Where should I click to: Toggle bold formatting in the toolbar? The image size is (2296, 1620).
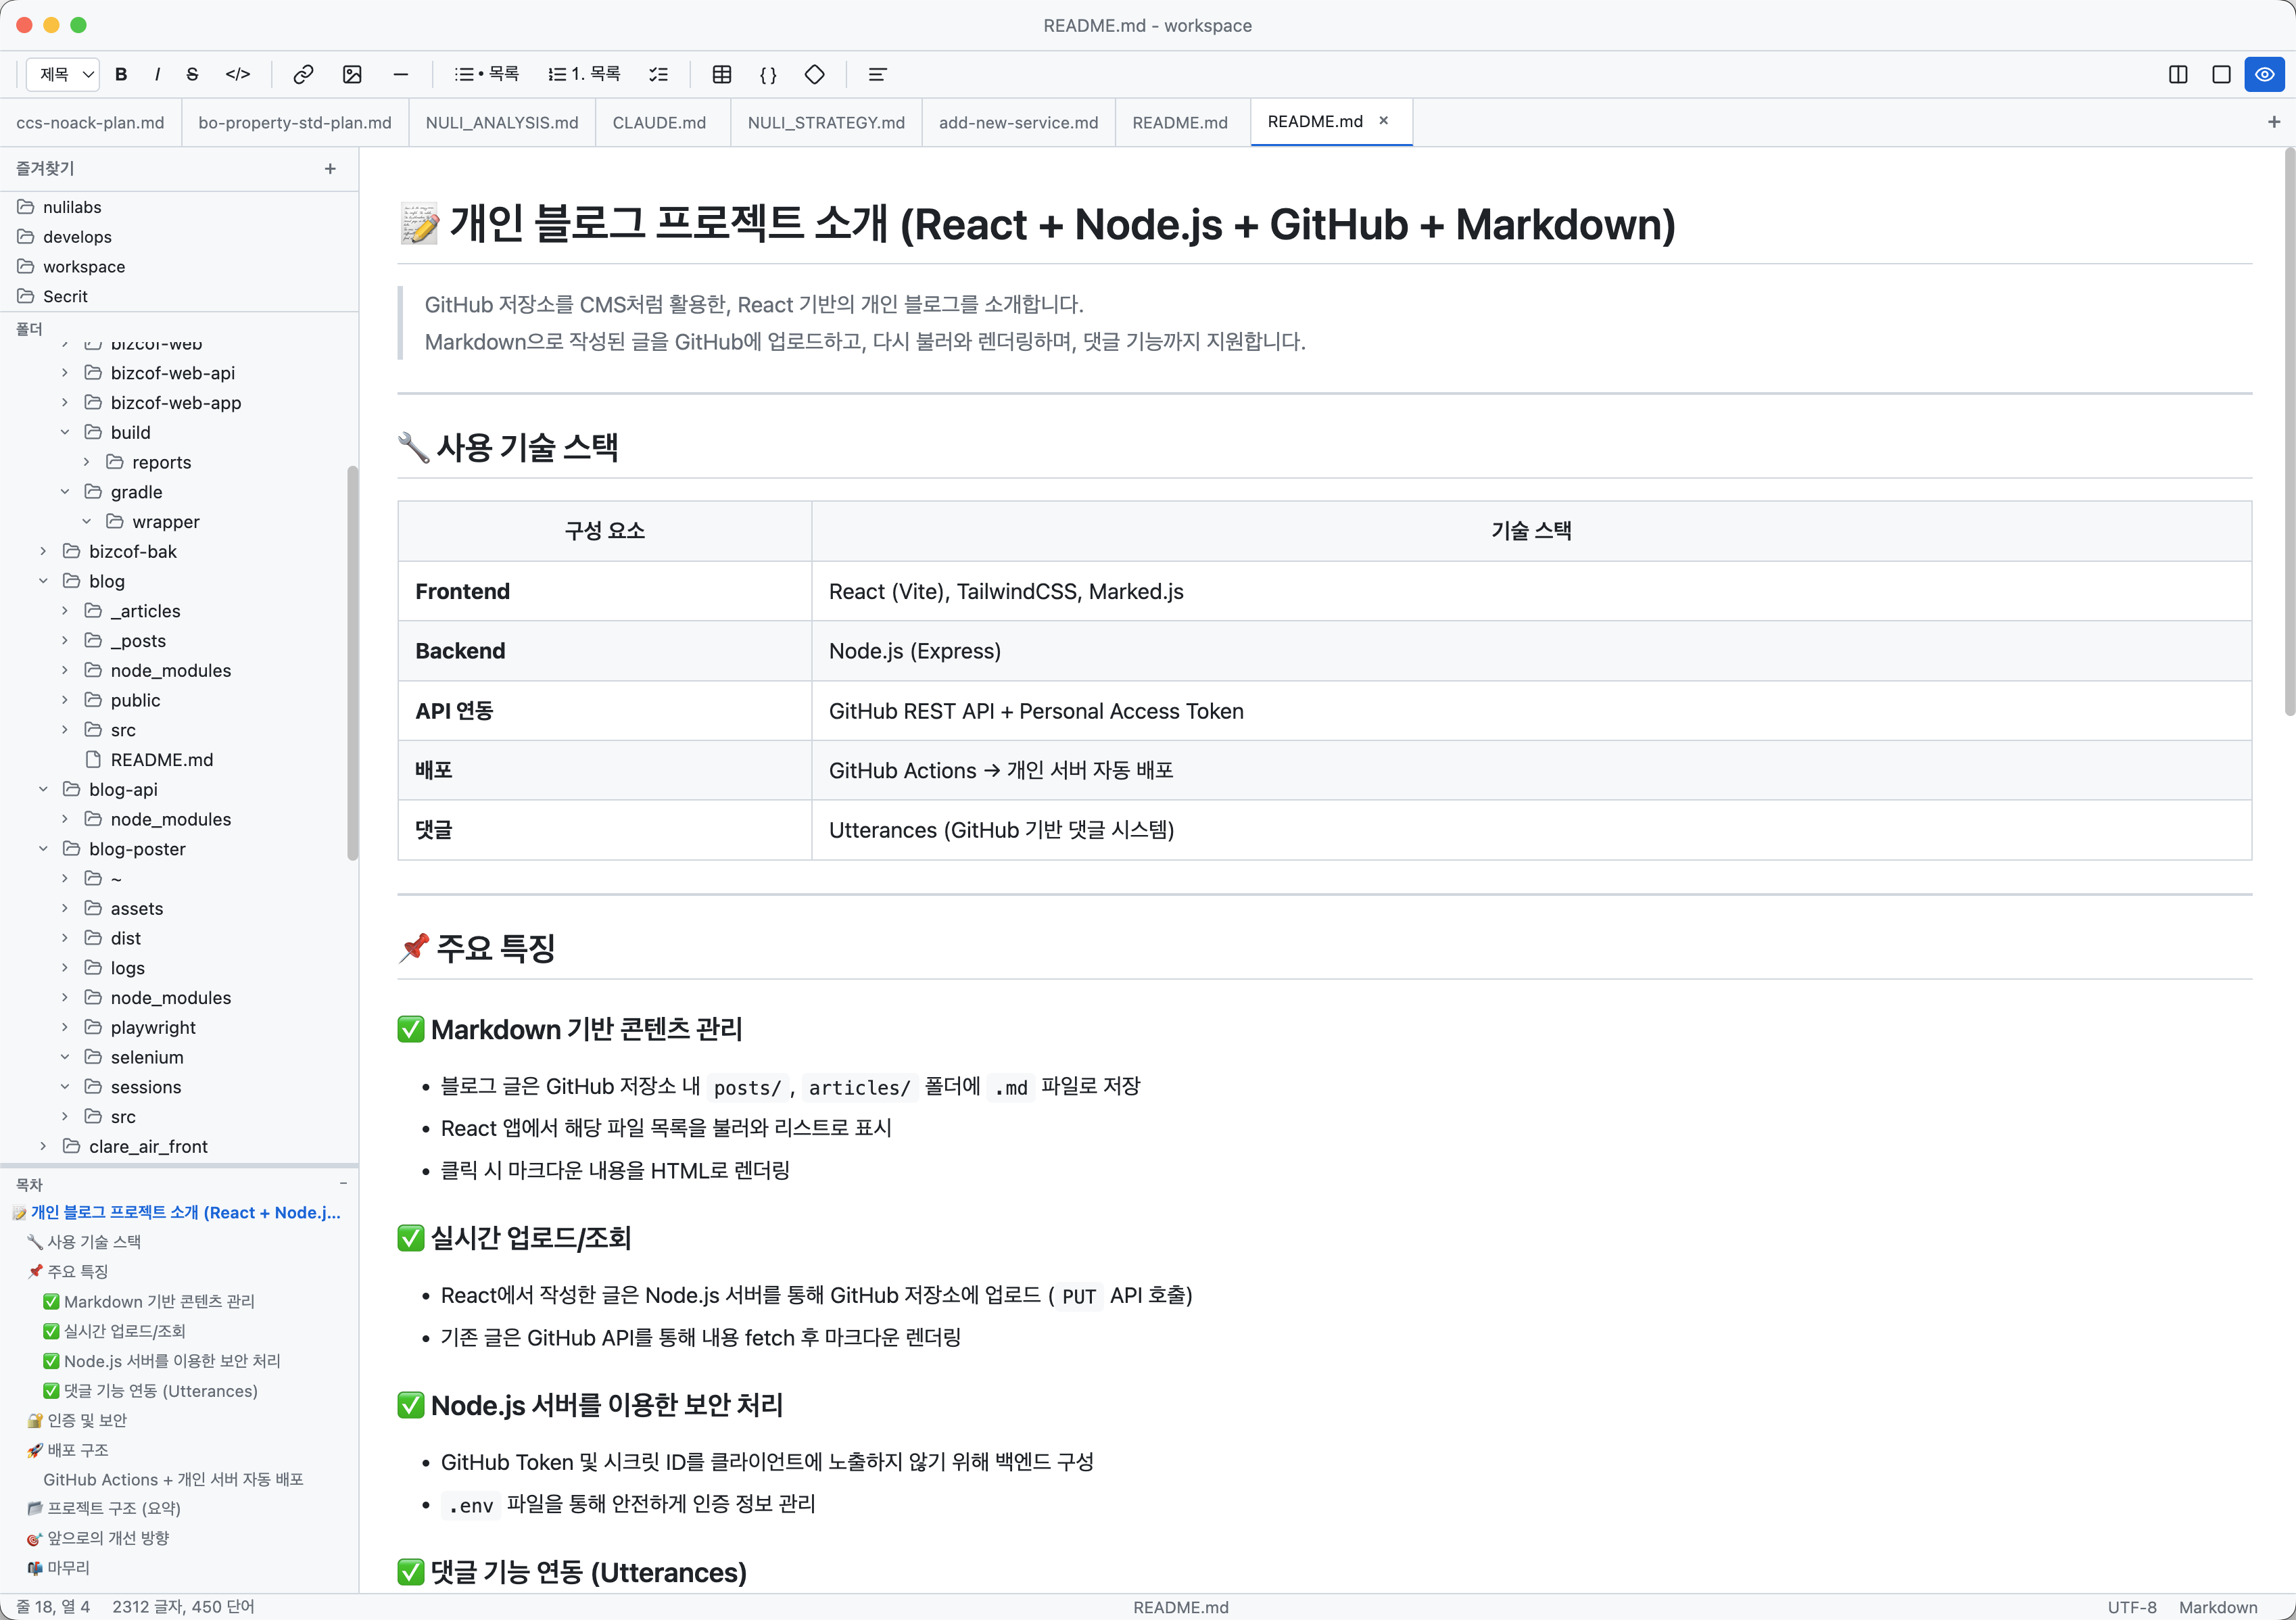(121, 74)
